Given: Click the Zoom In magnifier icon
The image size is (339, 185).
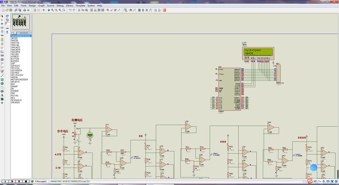Looking at the screenshot, I should pos(52,10).
